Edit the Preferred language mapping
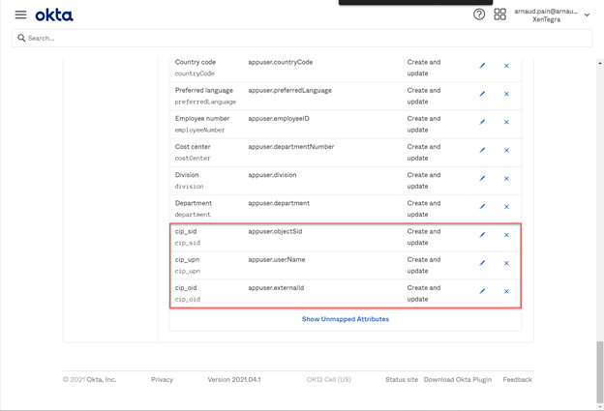604x411 pixels. (483, 94)
